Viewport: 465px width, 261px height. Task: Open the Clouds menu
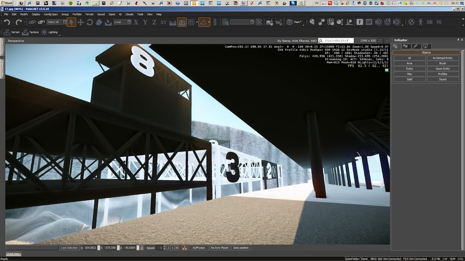tap(129, 14)
